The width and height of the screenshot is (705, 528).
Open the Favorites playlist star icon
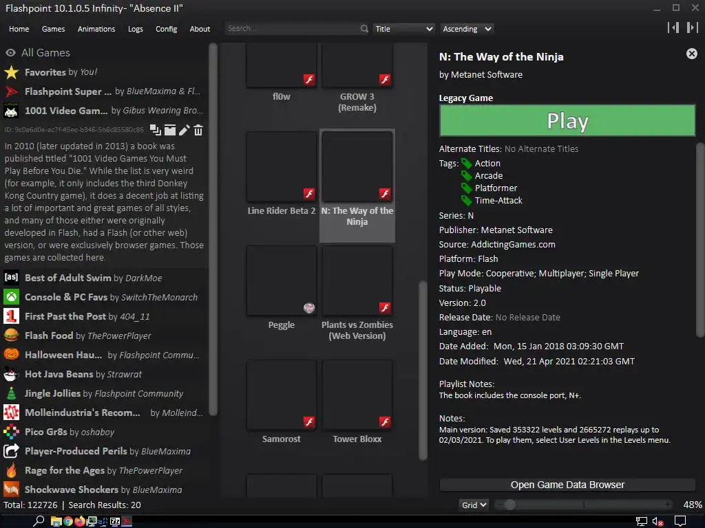pos(11,71)
